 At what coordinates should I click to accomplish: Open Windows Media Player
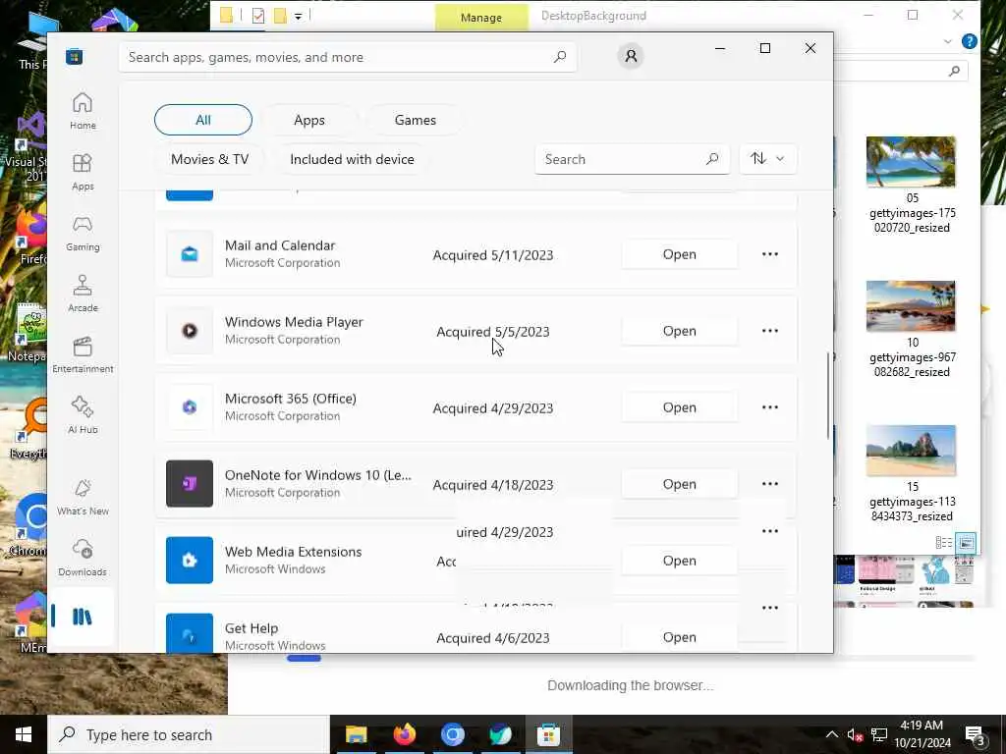680,331
